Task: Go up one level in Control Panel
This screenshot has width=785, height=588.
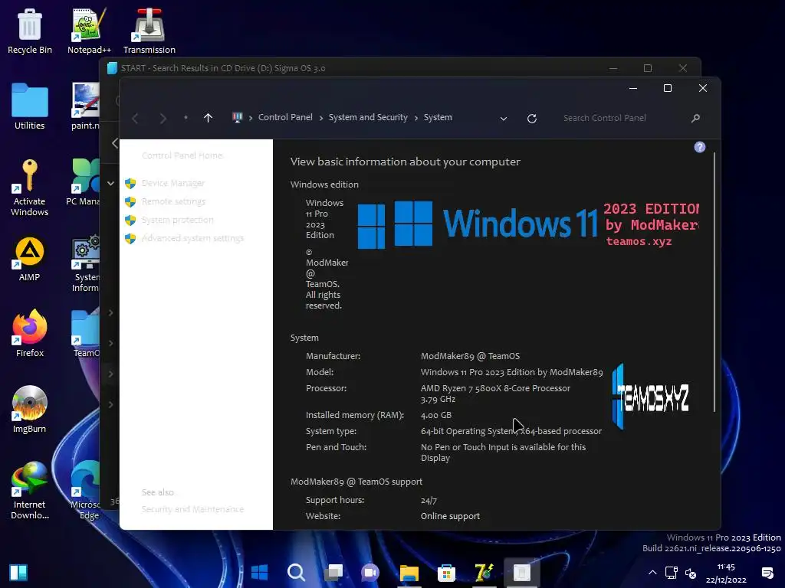Action: (208, 118)
